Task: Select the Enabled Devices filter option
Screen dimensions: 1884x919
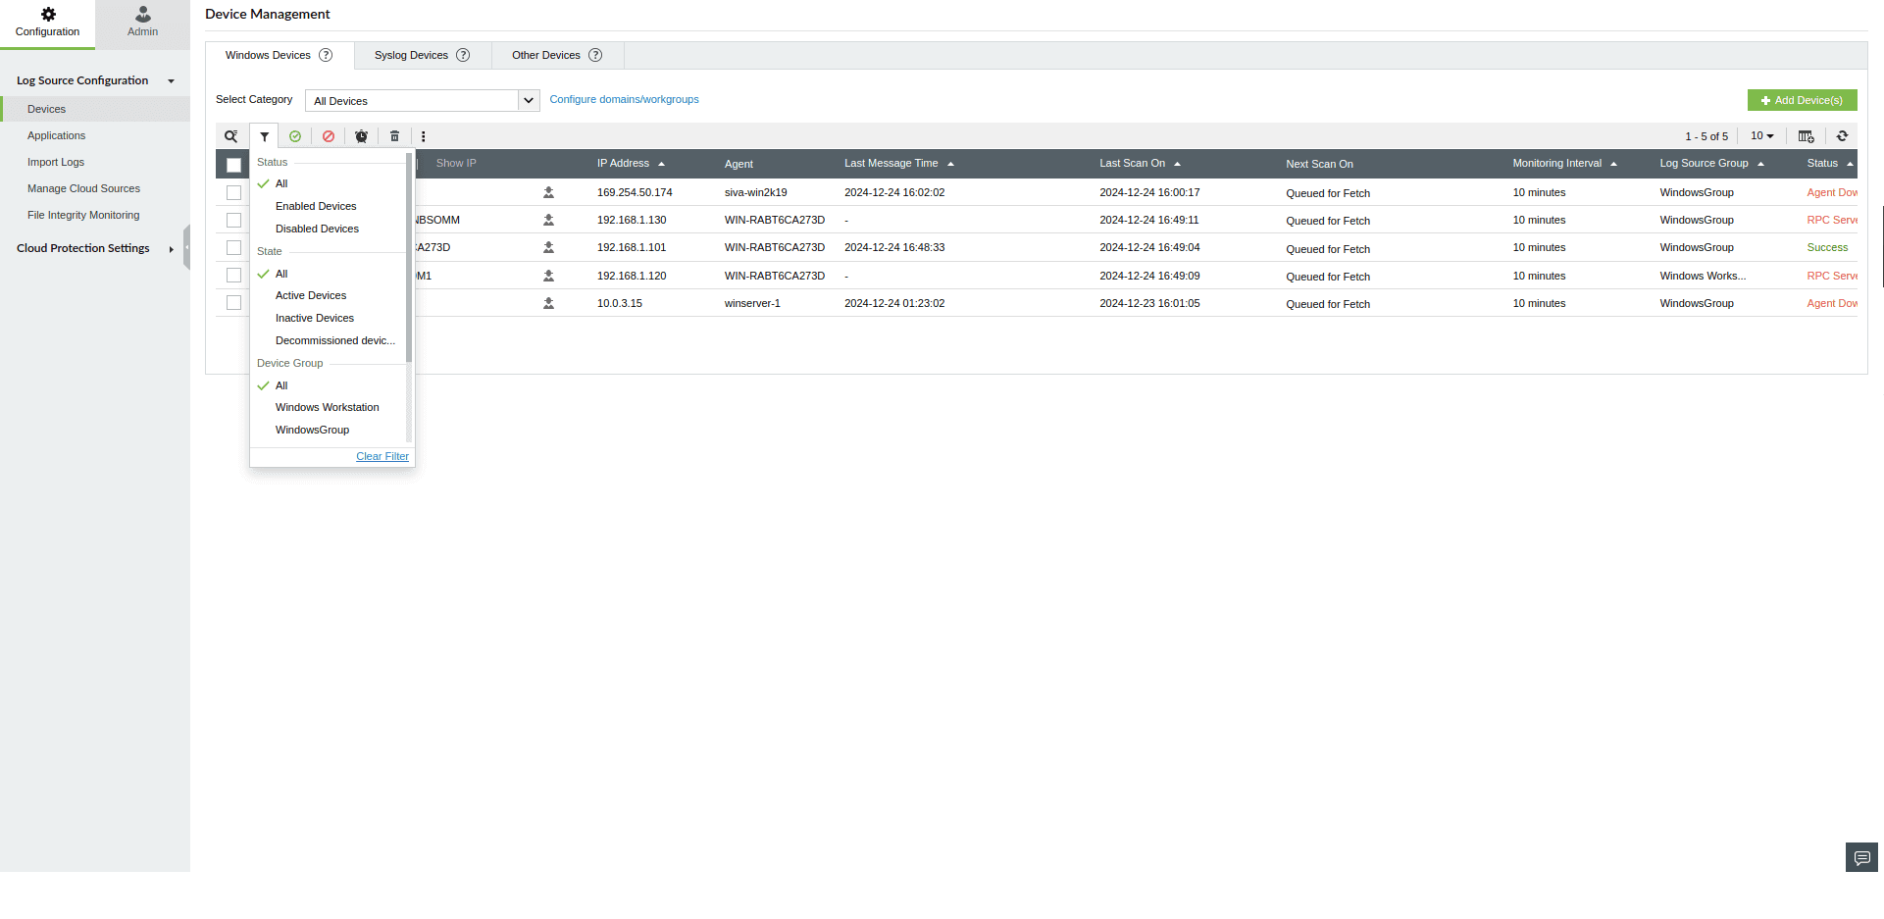Action: coord(316,206)
